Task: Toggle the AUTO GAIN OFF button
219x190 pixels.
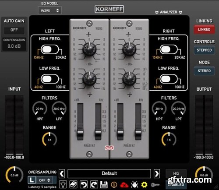Action: [14, 30]
